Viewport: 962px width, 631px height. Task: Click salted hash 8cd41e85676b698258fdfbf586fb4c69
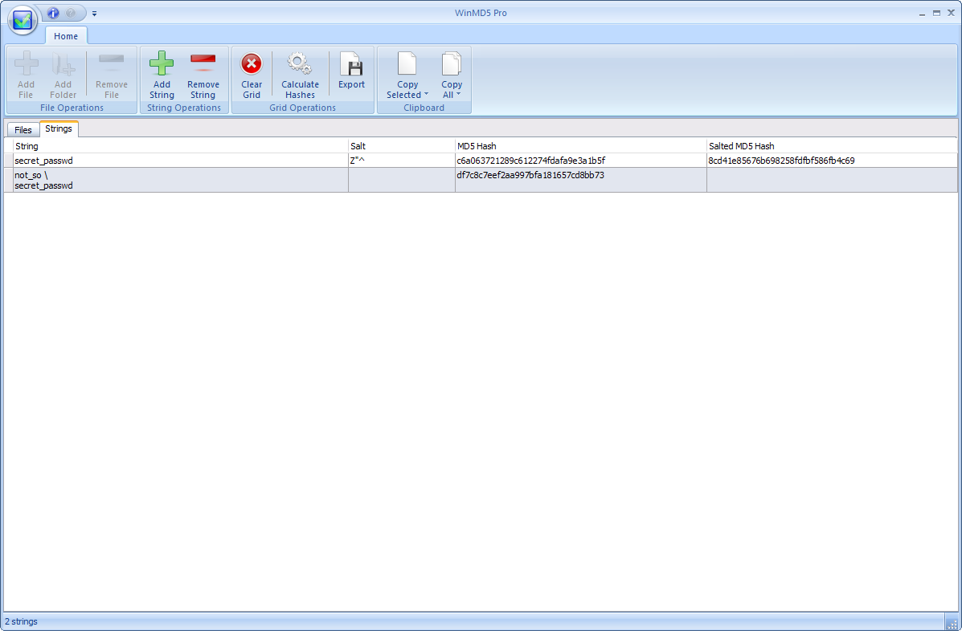pyautogui.click(x=781, y=161)
